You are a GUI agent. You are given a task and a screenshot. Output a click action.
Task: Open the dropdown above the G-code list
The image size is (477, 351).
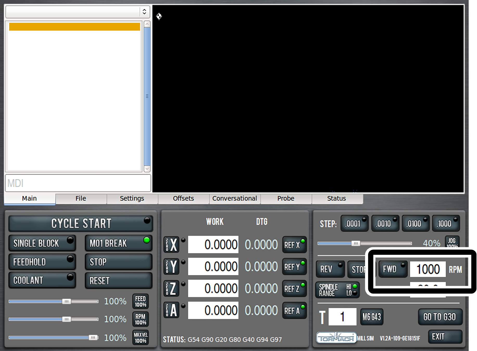point(78,12)
